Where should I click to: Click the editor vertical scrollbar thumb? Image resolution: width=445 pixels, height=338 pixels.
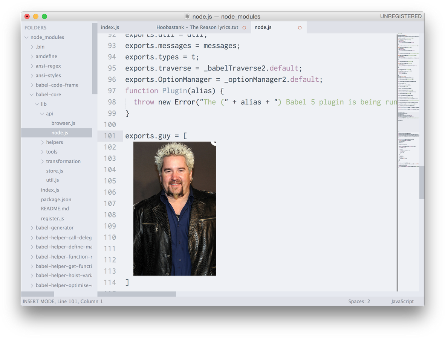point(422,183)
